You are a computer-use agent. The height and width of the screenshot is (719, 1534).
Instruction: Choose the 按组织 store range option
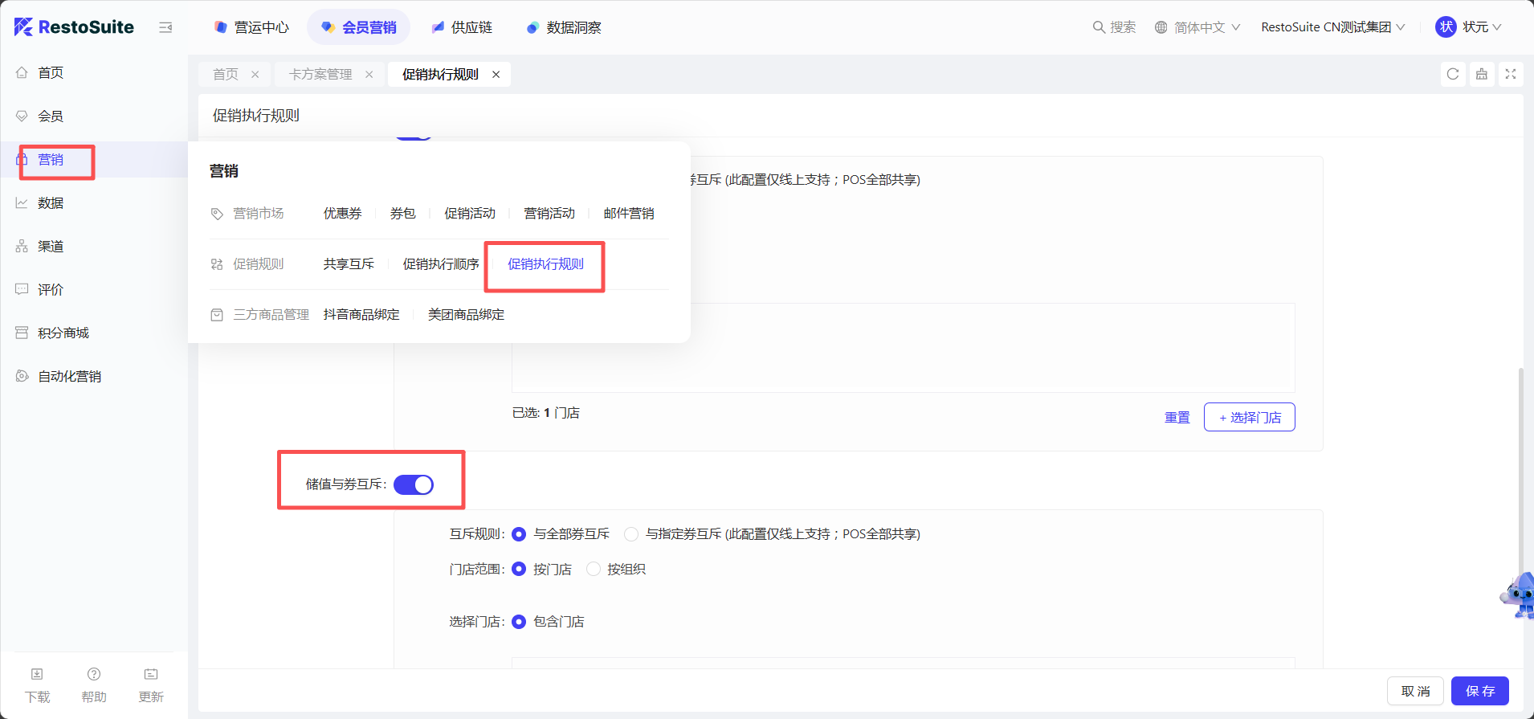point(594,570)
